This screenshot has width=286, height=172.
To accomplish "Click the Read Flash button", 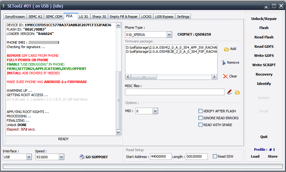I will [x=264, y=37].
